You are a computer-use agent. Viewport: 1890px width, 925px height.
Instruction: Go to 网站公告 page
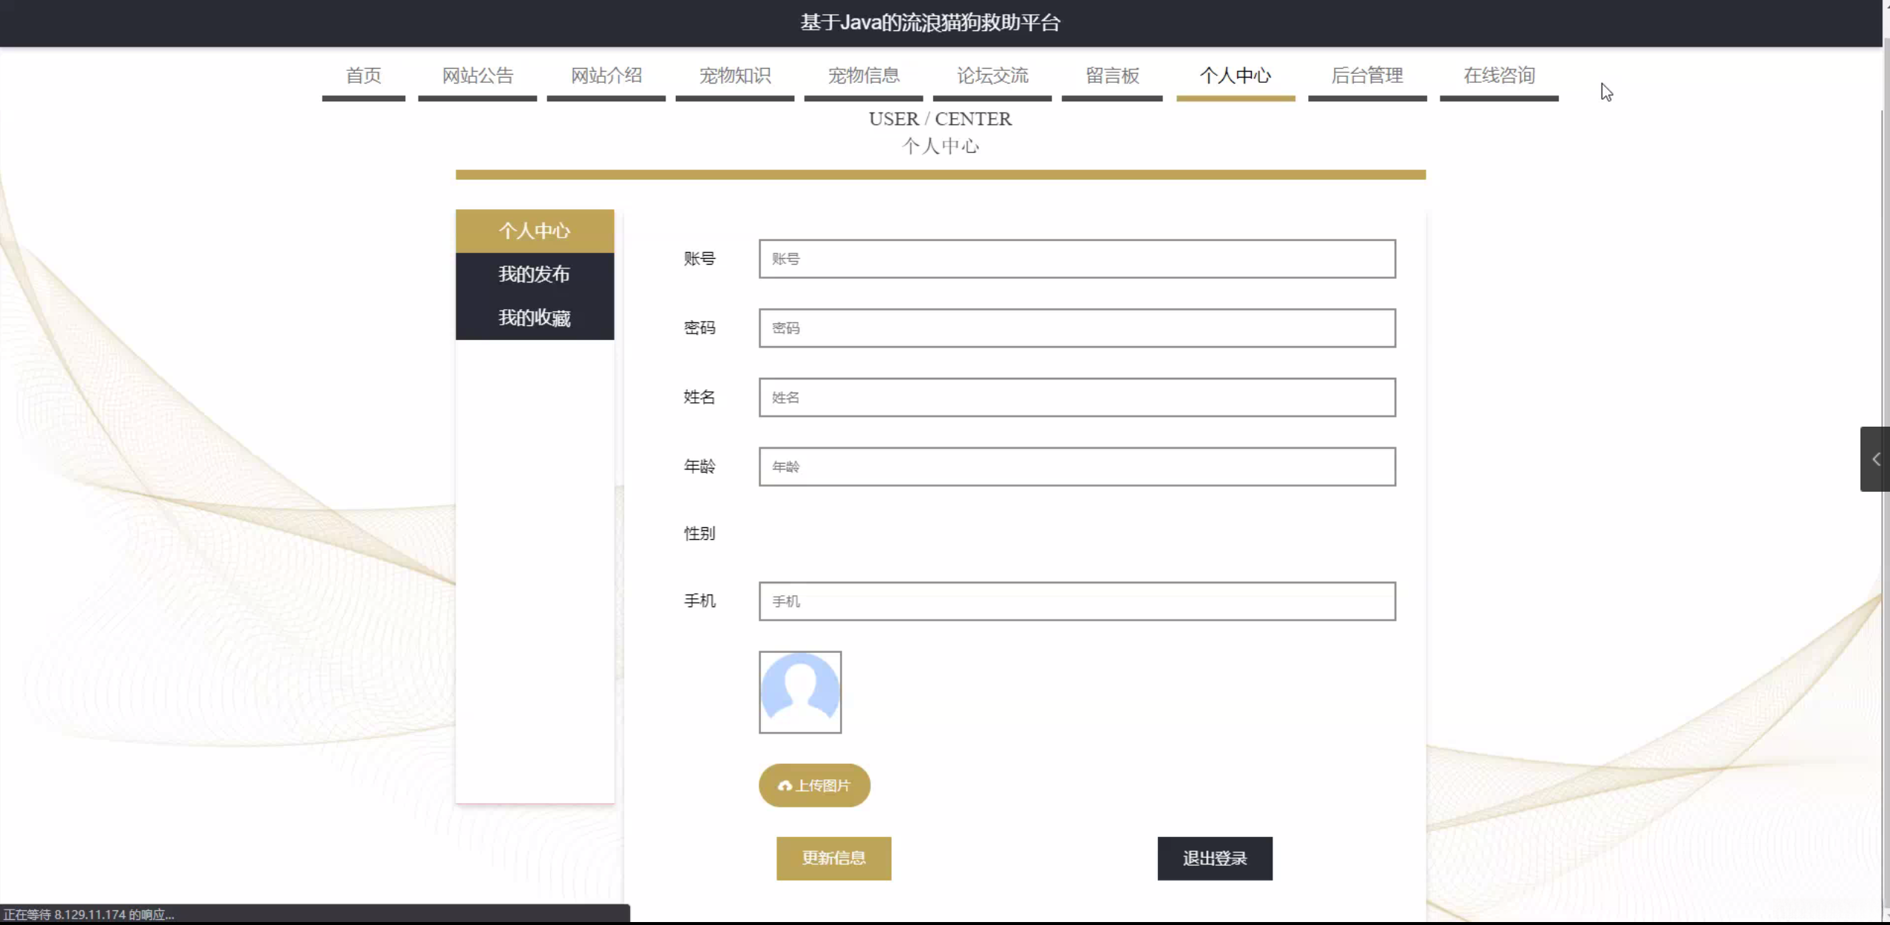[x=477, y=75]
